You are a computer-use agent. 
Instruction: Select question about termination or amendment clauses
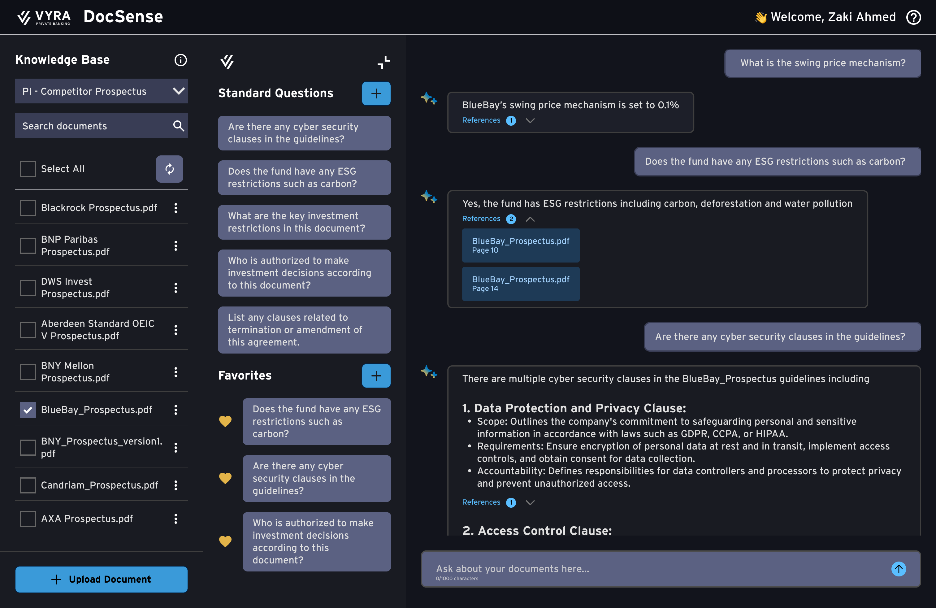tap(304, 330)
